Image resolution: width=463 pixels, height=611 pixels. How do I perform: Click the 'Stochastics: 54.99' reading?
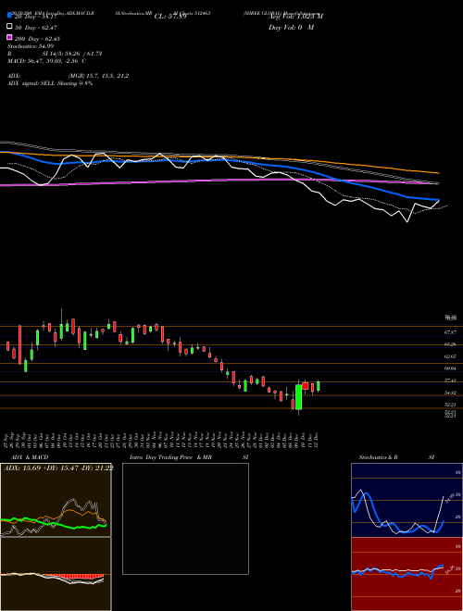pos(31,46)
